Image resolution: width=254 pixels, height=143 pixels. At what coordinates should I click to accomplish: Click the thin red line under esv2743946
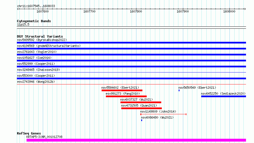click(131, 84)
